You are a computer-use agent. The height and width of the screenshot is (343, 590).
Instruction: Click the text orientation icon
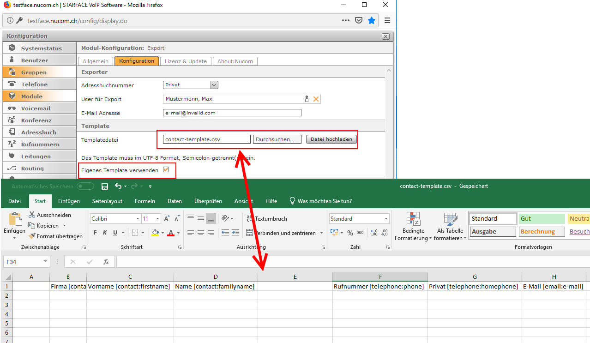(225, 218)
